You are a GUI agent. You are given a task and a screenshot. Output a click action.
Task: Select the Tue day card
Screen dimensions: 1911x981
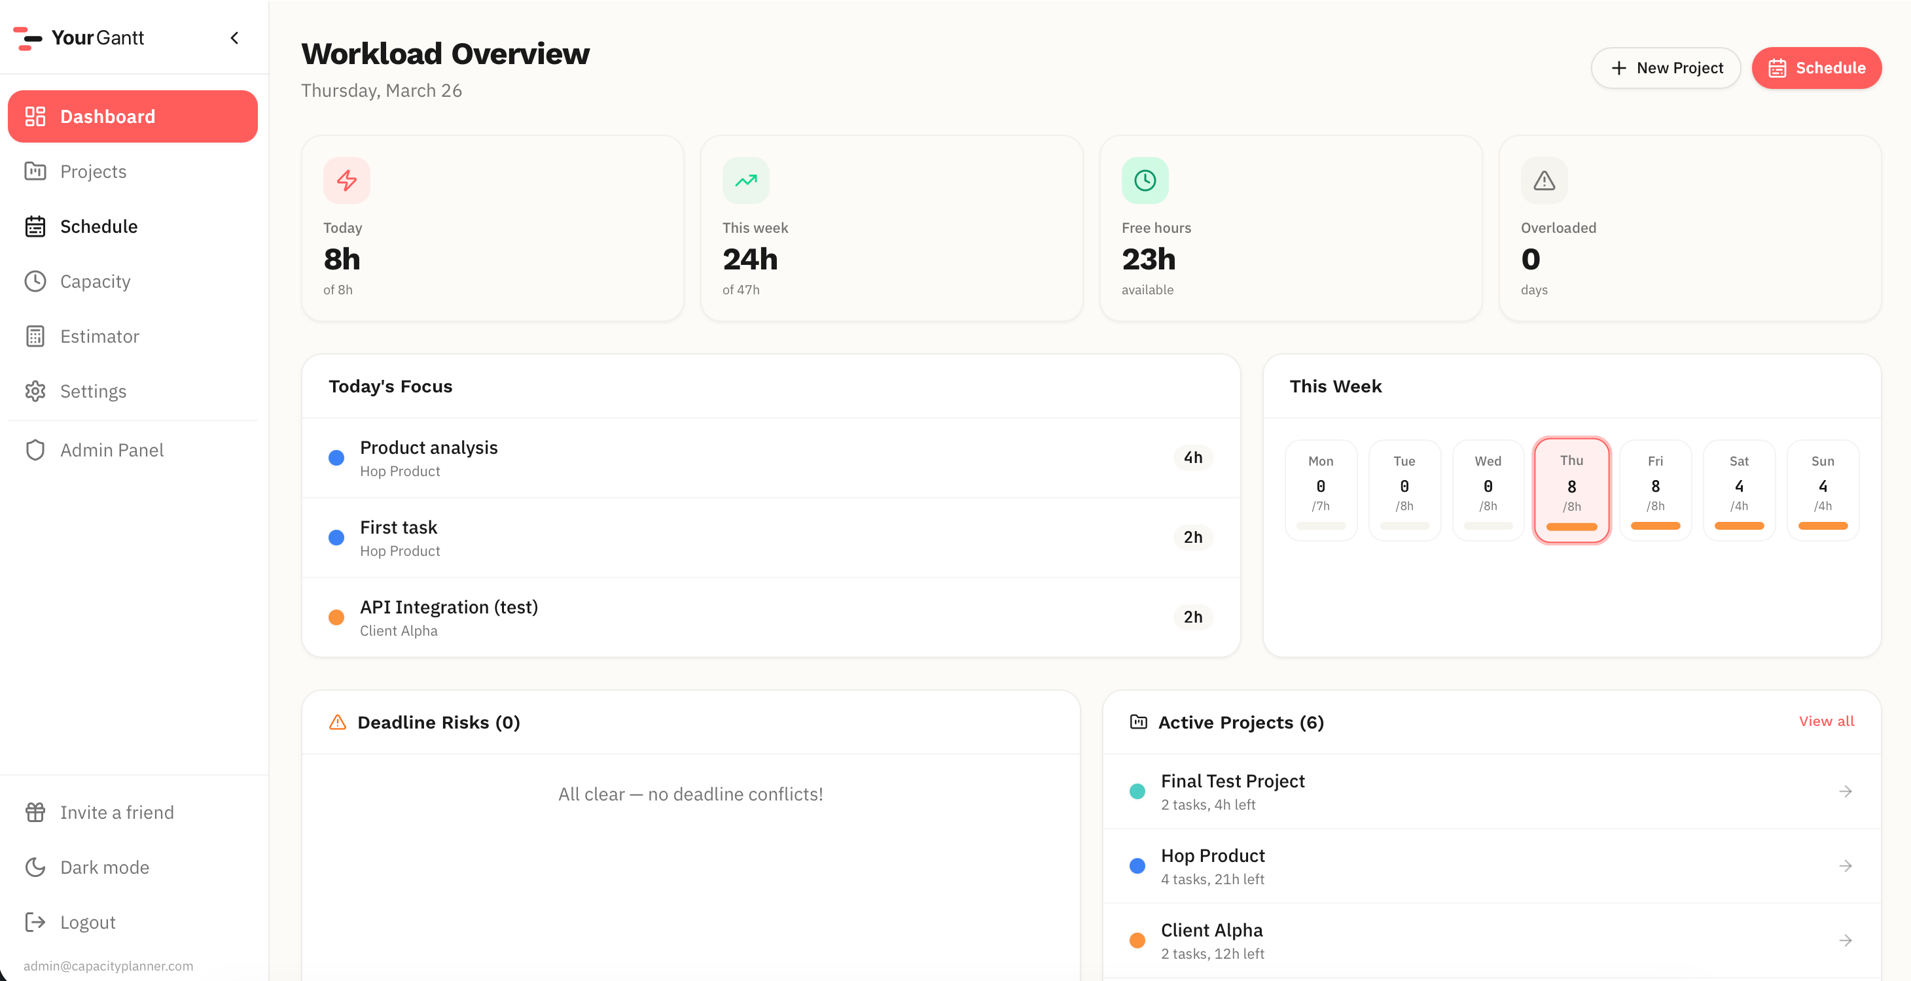coord(1404,490)
